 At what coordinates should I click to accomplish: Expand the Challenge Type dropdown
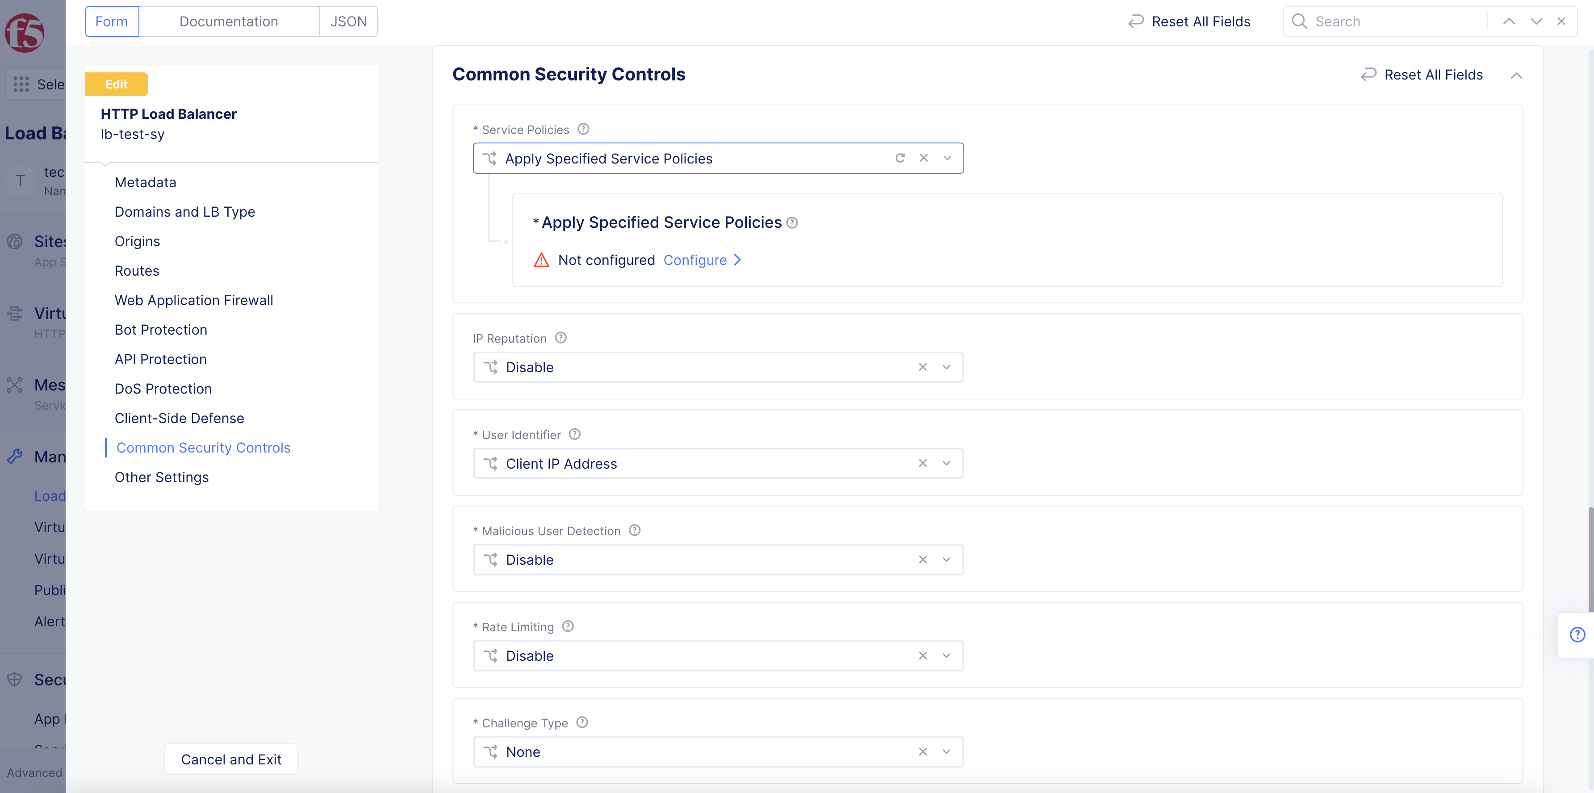click(946, 752)
